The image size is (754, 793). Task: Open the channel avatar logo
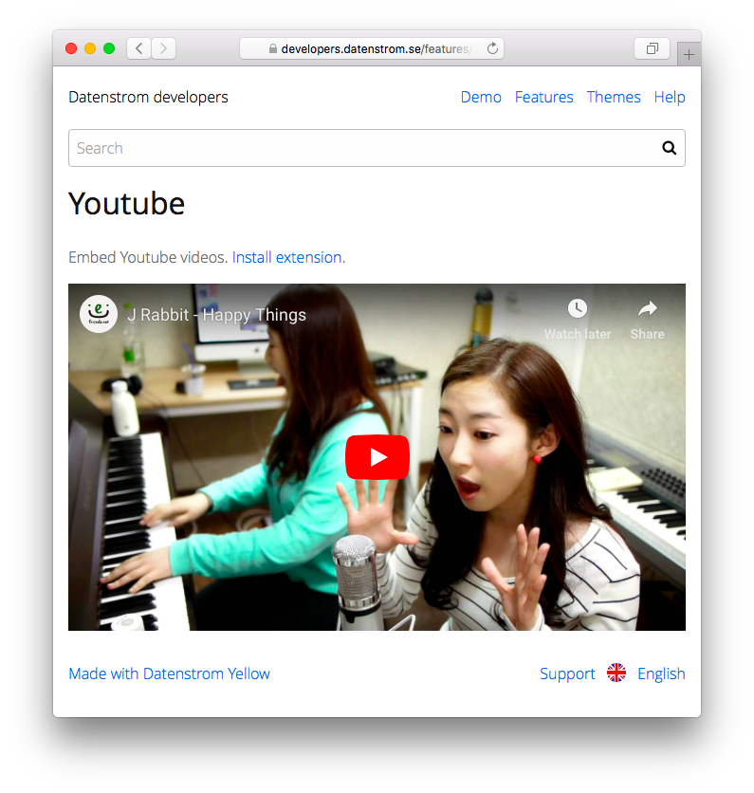tap(99, 314)
